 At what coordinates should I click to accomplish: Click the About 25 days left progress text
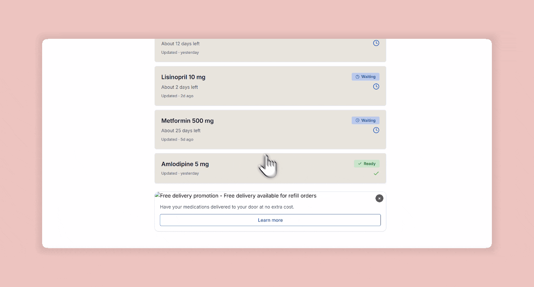pyautogui.click(x=181, y=131)
